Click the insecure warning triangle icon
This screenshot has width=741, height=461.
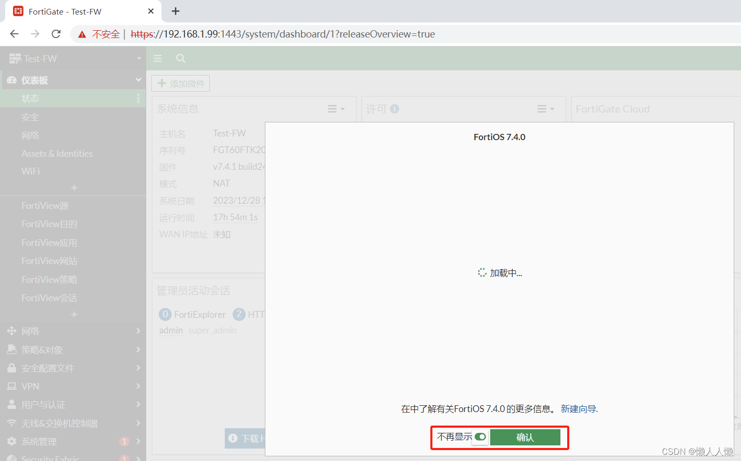(82, 34)
